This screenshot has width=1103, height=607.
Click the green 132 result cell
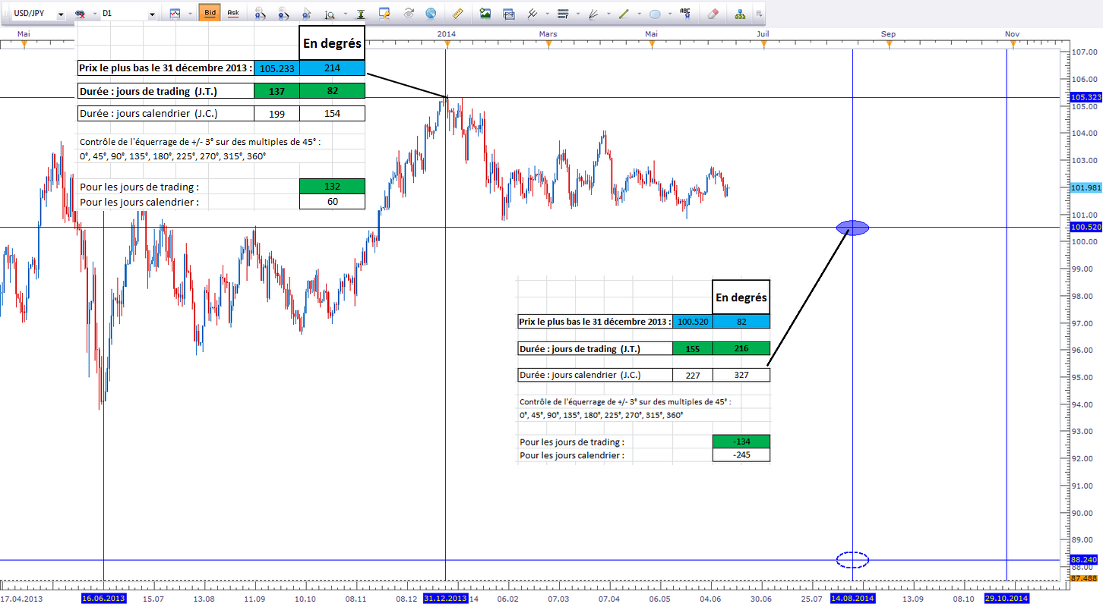pyautogui.click(x=333, y=186)
